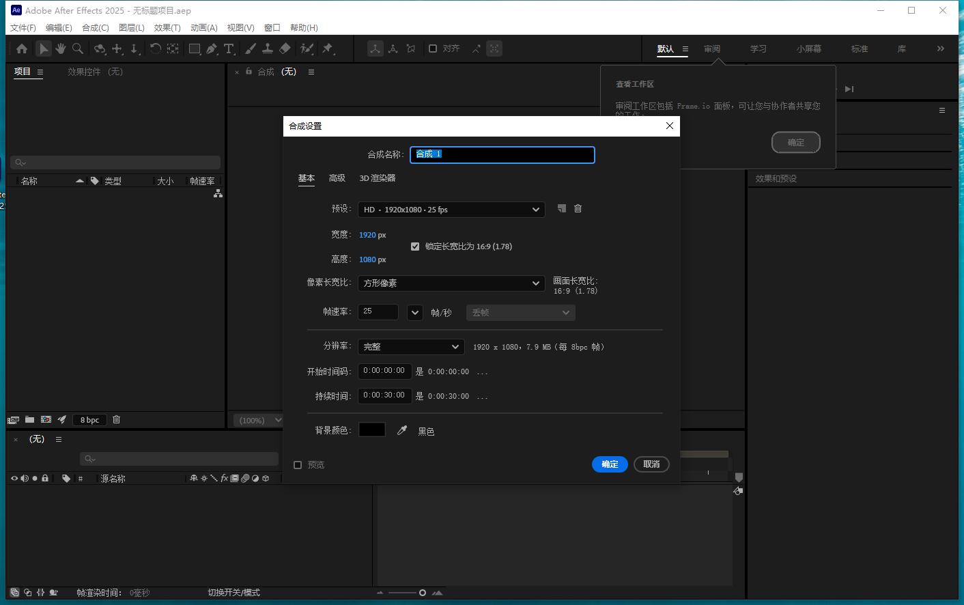The width and height of the screenshot is (964, 605).
Task: Switch to the Advanced tab in dialog
Action: point(337,178)
